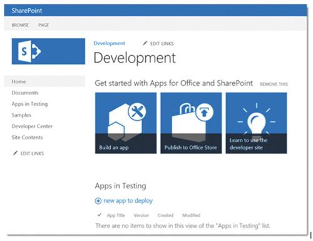Click REMOVE THIS link

click(274, 84)
